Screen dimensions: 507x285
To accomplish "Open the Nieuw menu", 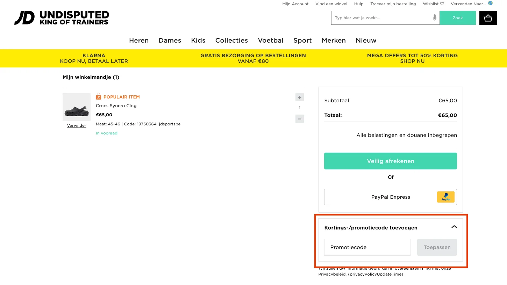I will coord(366,41).
